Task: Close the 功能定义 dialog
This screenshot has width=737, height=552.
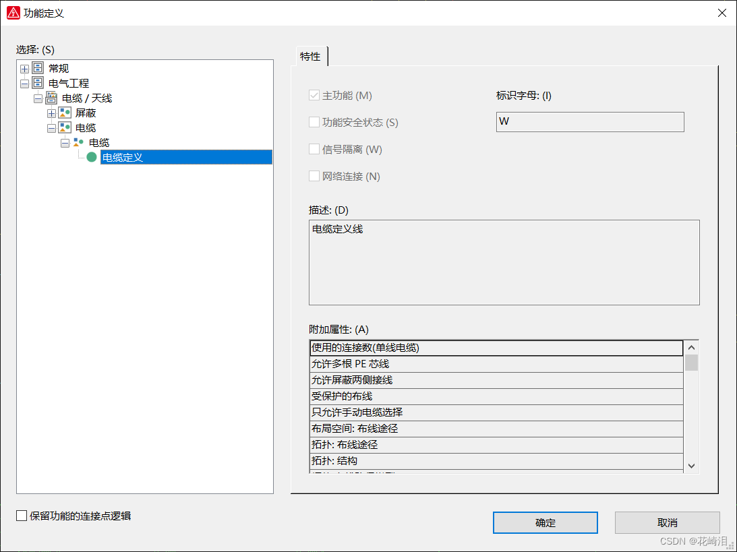Action: click(722, 13)
